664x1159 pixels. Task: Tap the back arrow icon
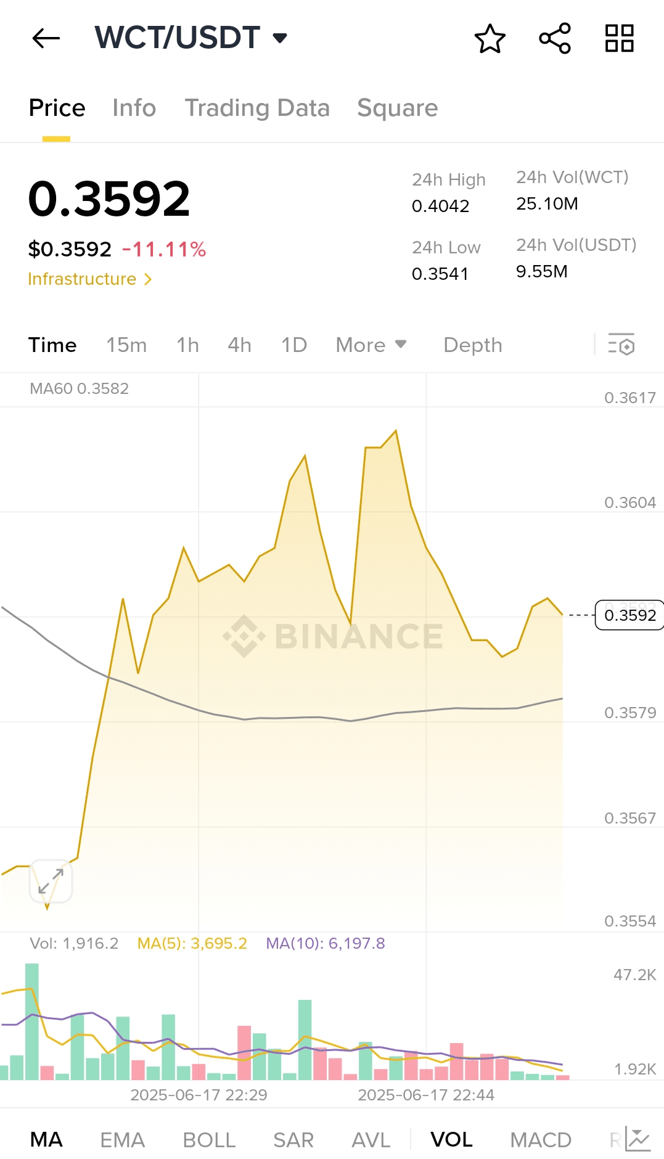46,38
